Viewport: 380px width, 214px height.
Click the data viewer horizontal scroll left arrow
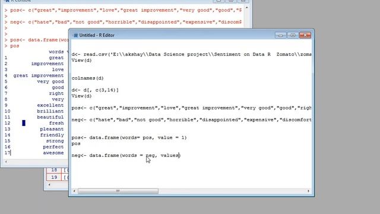(49, 185)
